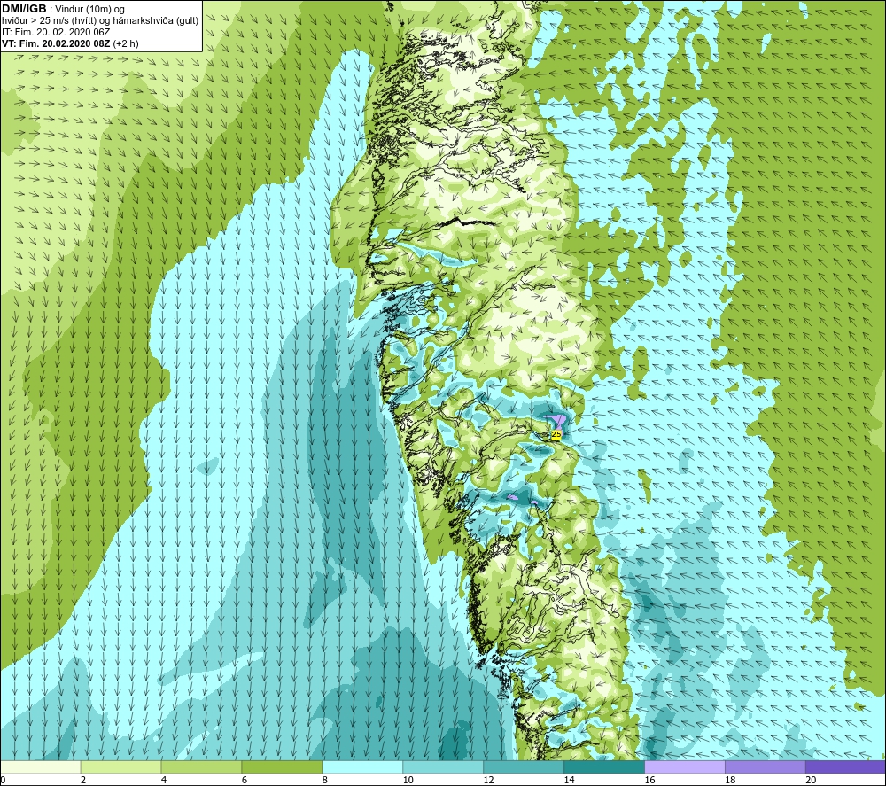Click the scale label '8'
Viewport: 886px width, 786px height.
click(325, 780)
